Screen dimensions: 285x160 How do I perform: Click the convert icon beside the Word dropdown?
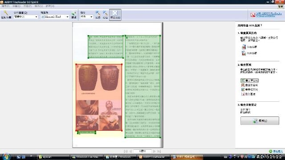click(x=74, y=15)
